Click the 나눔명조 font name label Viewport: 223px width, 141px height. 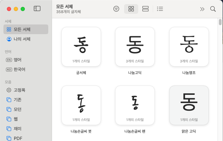[189, 73]
